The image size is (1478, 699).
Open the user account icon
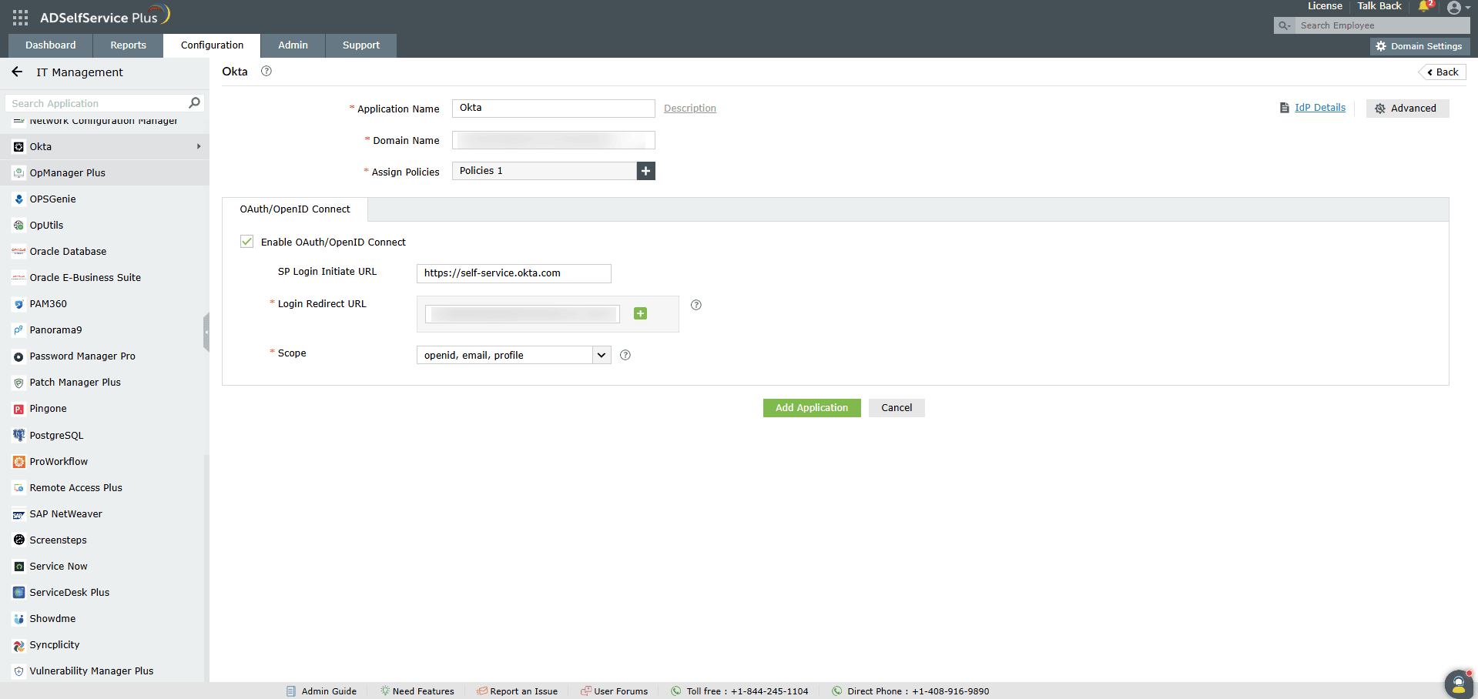coord(1456,8)
